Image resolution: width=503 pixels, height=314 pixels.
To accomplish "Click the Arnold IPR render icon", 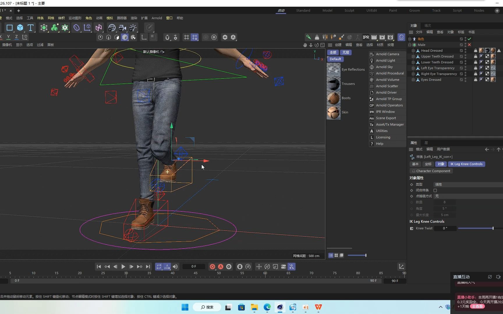I will (366, 37).
